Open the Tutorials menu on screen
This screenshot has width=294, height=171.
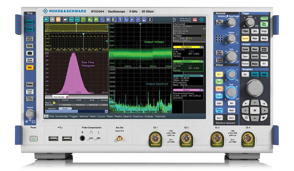[x=160, y=116]
